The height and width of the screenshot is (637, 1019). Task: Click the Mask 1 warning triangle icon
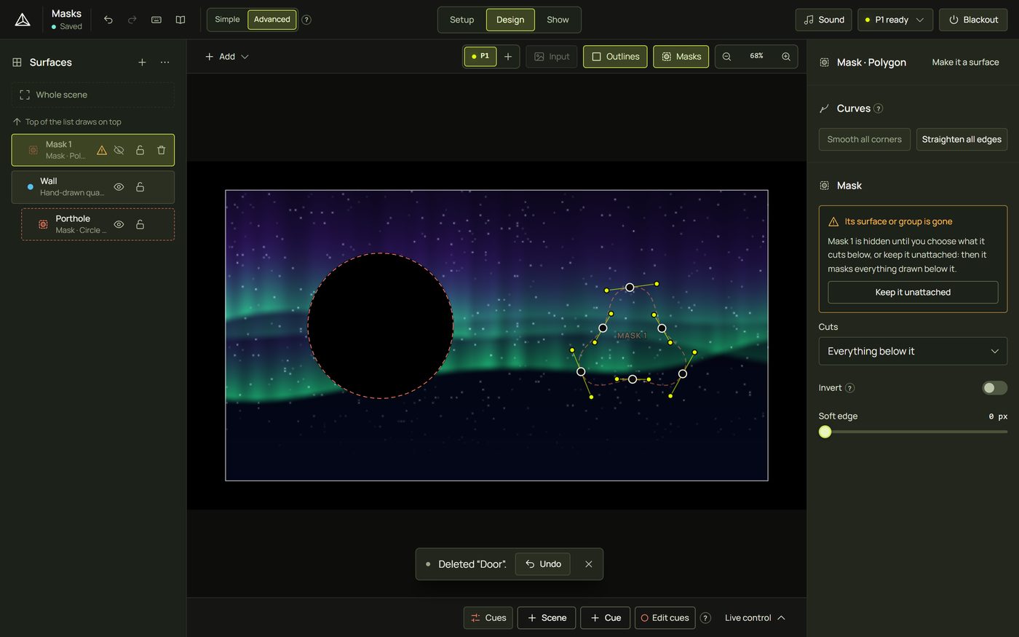tap(102, 150)
